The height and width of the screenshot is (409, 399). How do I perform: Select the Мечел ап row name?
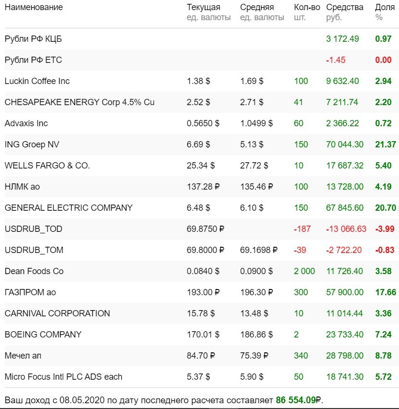[x=23, y=356]
